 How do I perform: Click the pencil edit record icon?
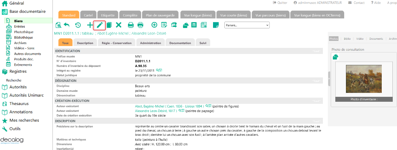click(x=100, y=25)
